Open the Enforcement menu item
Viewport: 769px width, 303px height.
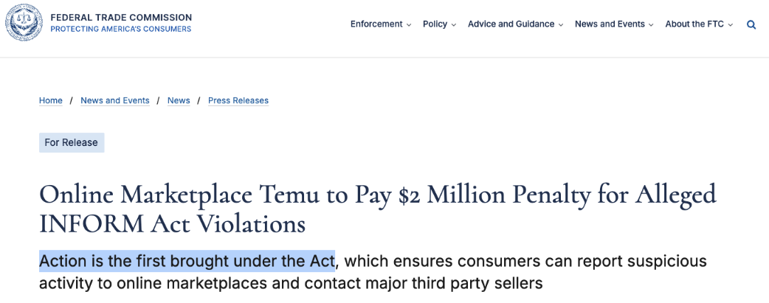pos(376,24)
